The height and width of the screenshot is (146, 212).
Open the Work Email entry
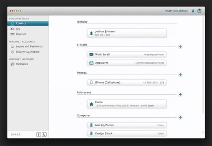click(127, 55)
